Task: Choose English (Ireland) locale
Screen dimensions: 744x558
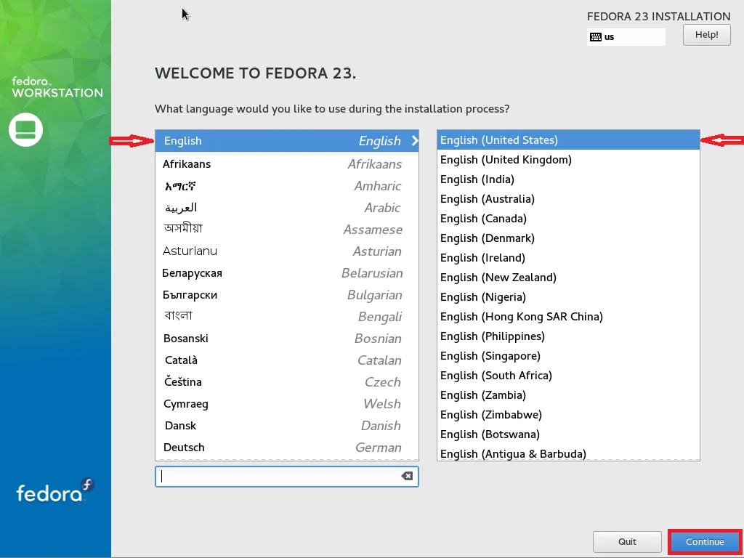Action: click(568, 258)
